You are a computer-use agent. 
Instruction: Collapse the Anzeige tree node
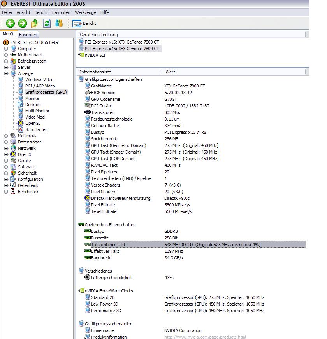point(6,74)
